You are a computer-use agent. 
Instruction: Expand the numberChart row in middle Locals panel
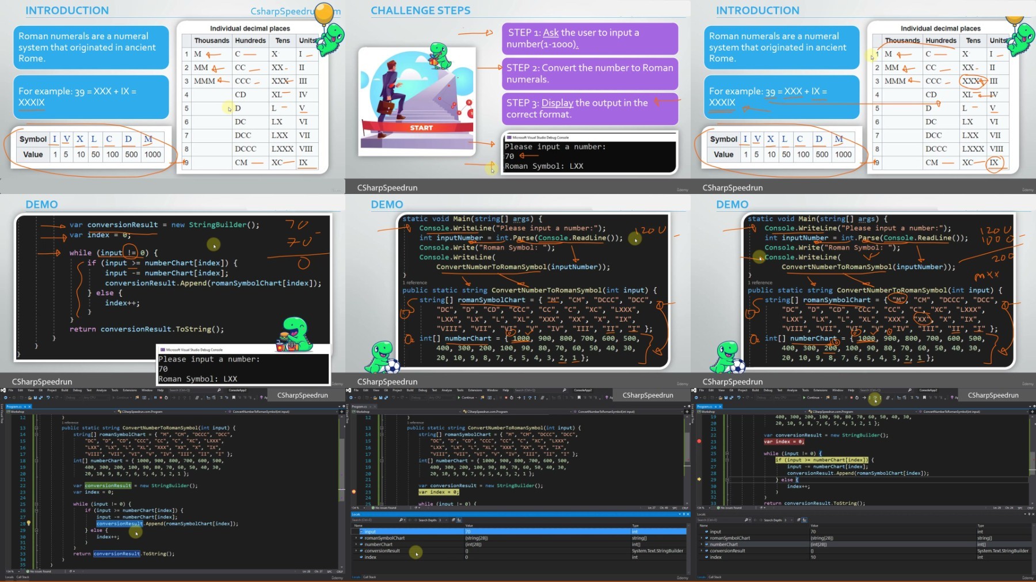356,545
